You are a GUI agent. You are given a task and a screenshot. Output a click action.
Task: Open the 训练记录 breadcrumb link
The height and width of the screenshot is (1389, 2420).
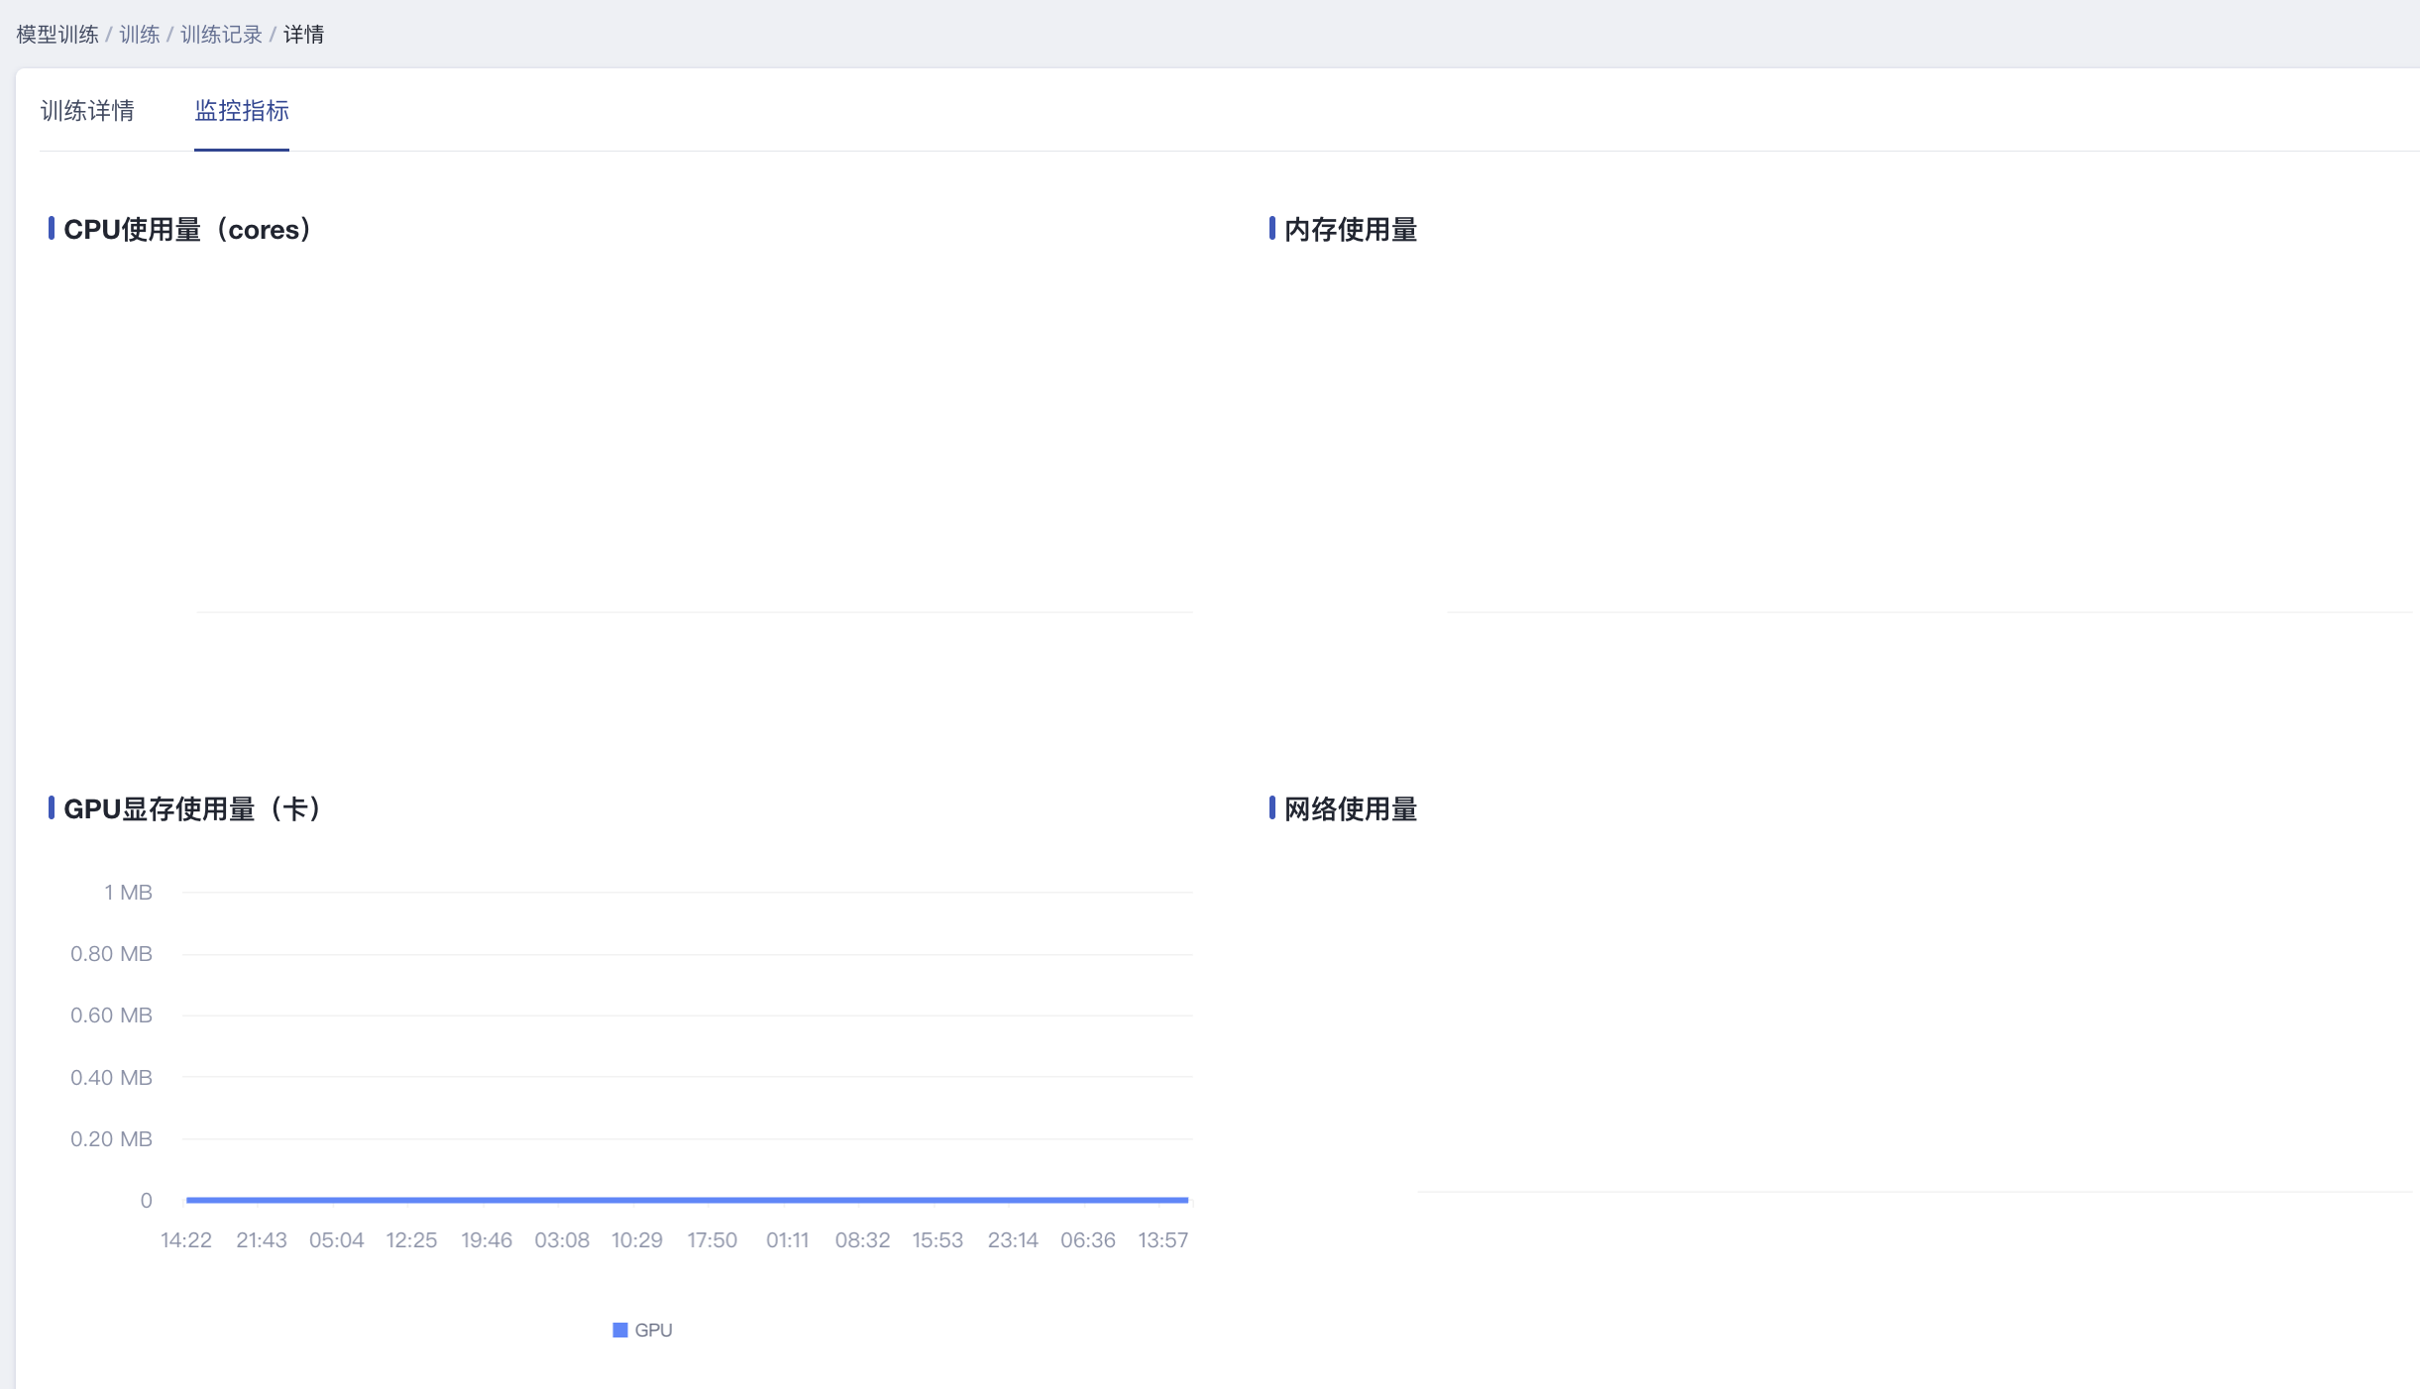[221, 35]
